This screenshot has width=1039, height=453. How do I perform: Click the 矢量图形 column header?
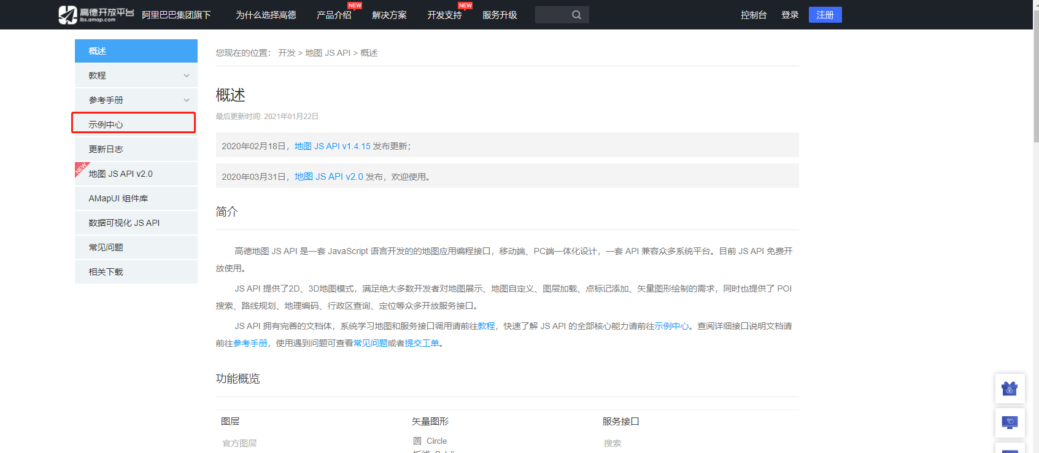(x=430, y=421)
